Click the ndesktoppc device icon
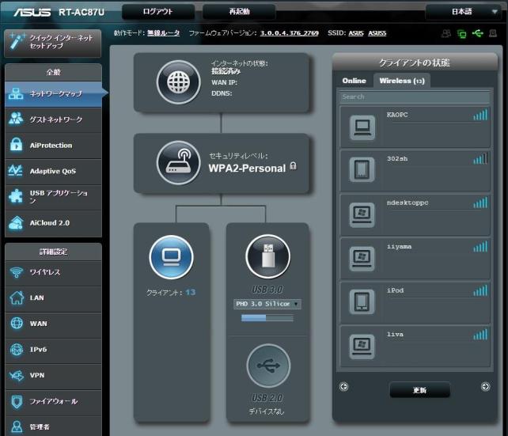Viewport: 508px width, 436px height. (362, 215)
